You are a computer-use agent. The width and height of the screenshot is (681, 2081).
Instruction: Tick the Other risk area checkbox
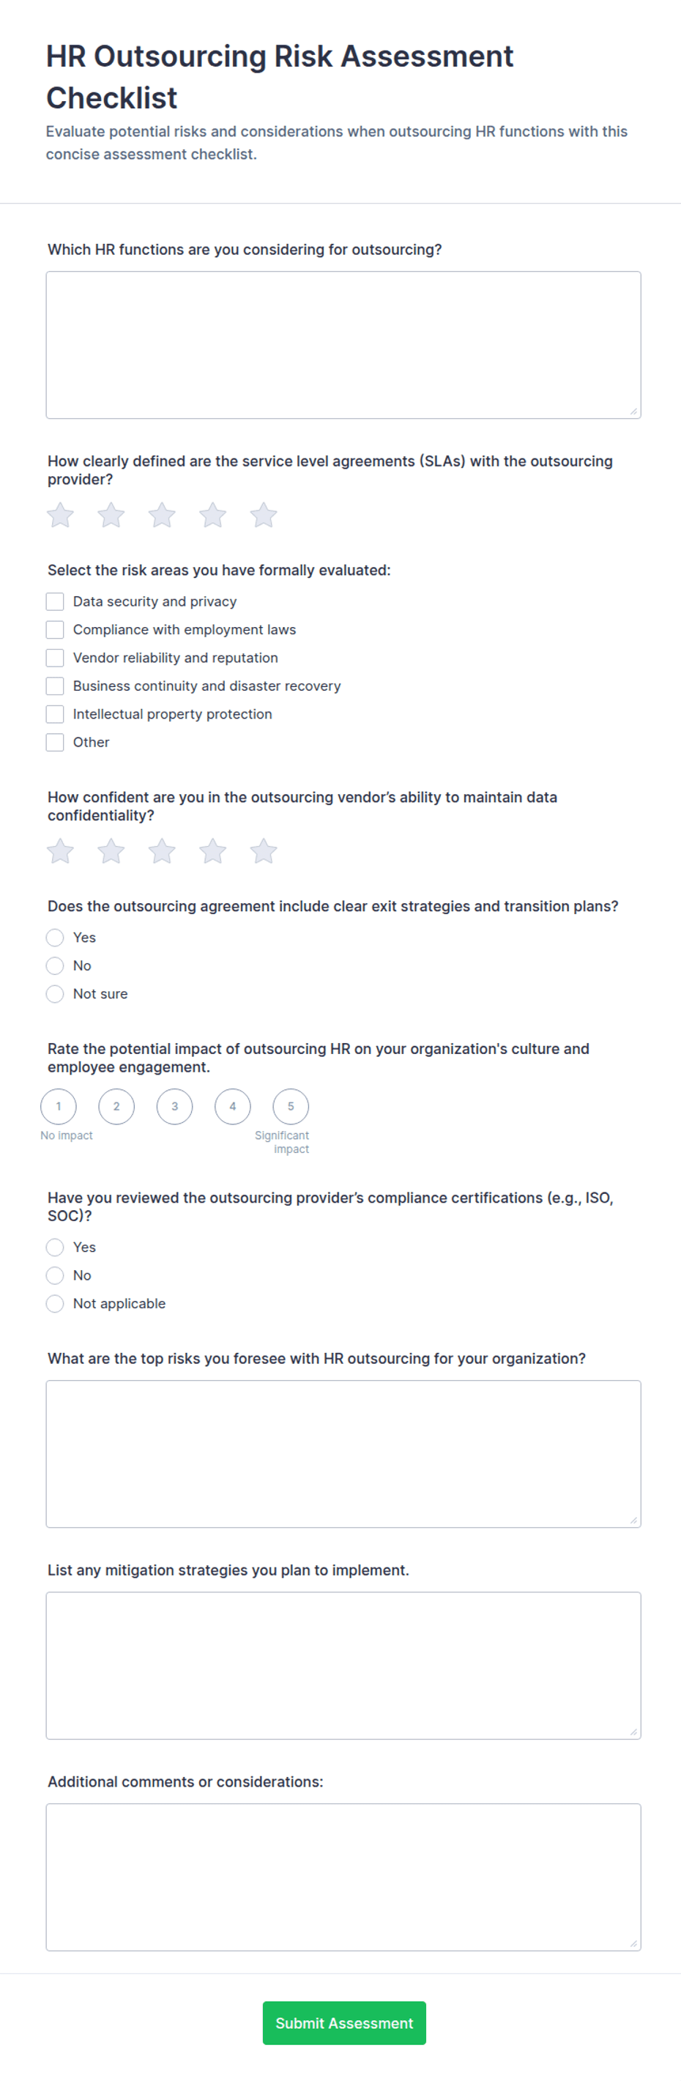click(55, 741)
